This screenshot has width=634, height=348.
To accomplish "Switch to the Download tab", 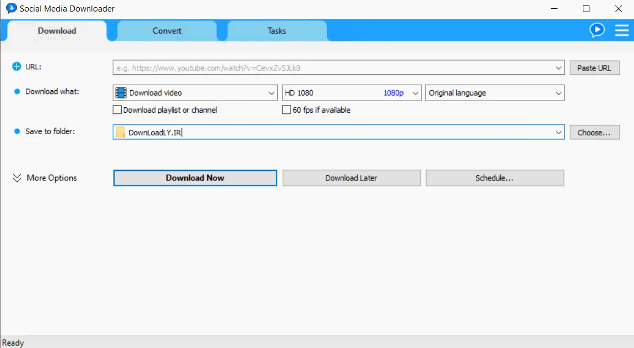I will tap(57, 31).
